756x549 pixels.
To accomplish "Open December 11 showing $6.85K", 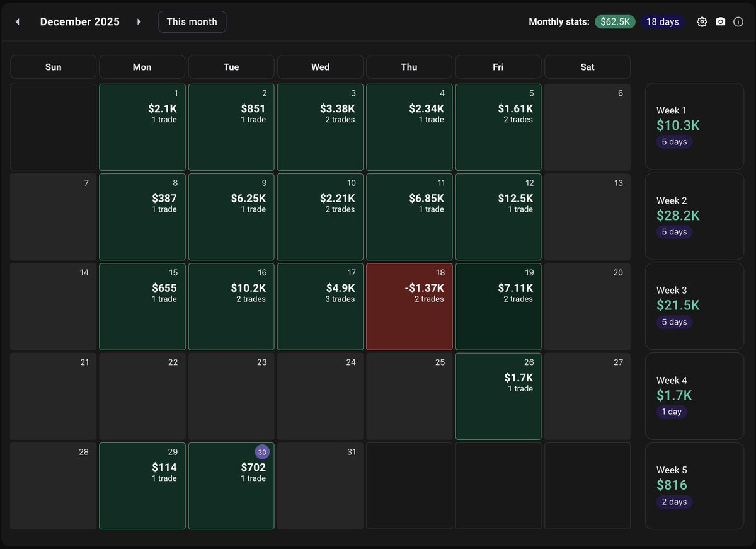I will click(409, 217).
